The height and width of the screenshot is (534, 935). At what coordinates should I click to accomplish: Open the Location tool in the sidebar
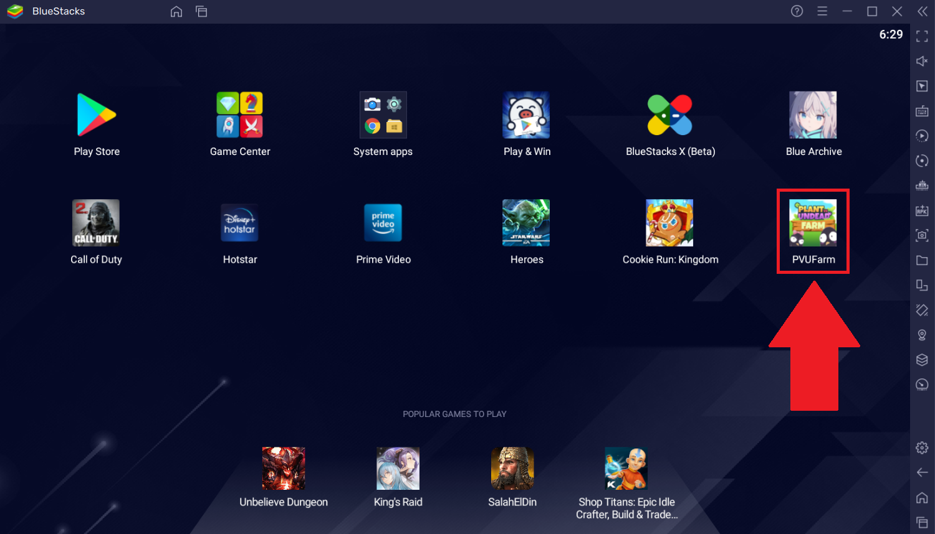922,335
